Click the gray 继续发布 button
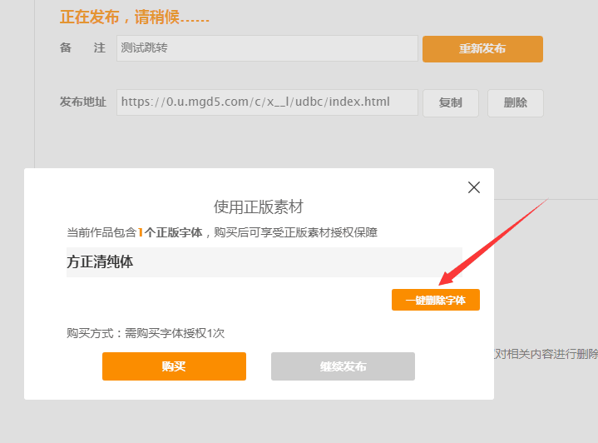Screen dimensions: 598x443 tap(343, 366)
